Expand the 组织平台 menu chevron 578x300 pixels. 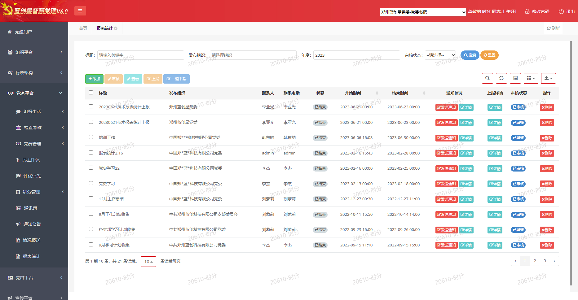point(61,52)
